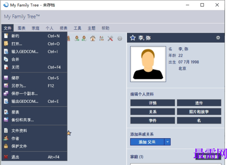Go to previous person toolbar icon
Screen dimensions: 234x165
coord(77,38)
